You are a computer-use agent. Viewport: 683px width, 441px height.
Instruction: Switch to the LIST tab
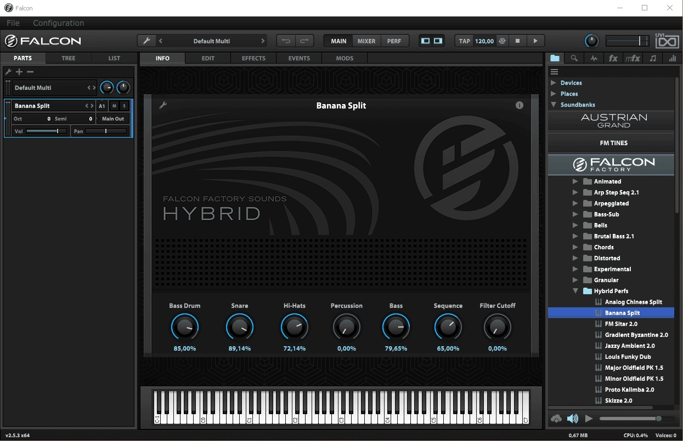[x=114, y=58]
